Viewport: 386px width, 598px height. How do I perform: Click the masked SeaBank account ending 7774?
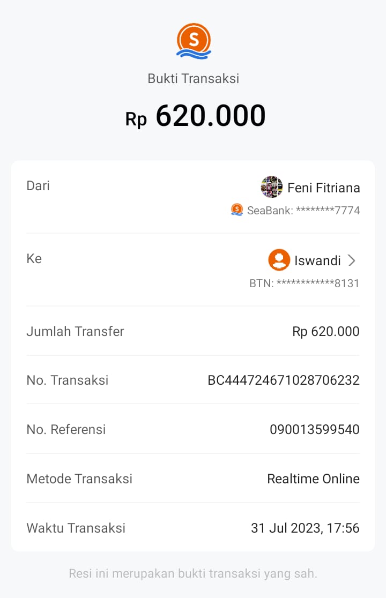[x=303, y=211]
